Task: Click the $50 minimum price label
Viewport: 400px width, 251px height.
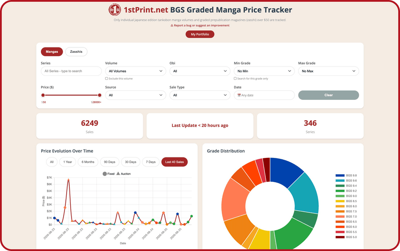Action: [x=44, y=102]
